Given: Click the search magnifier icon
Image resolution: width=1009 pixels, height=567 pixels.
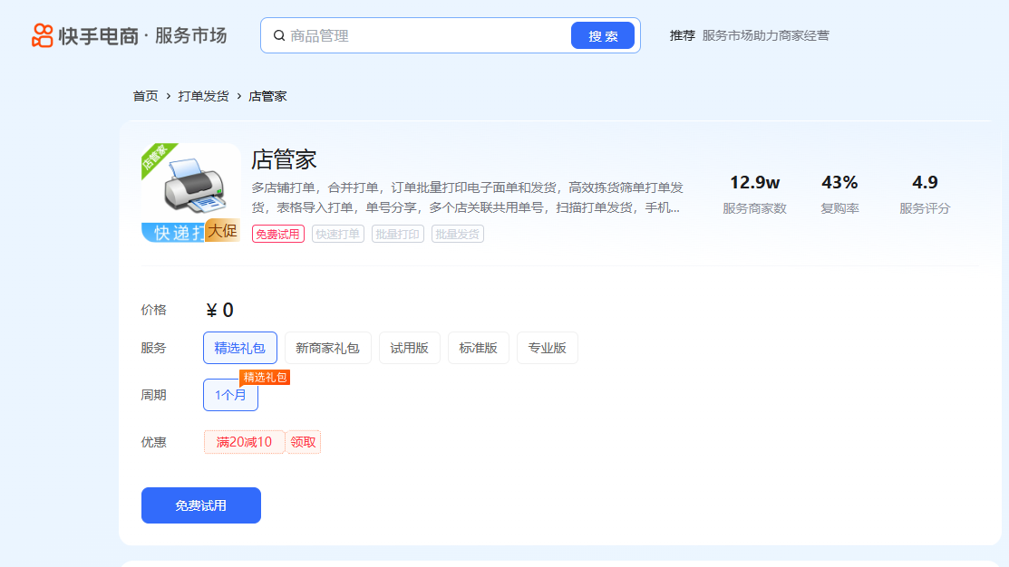Looking at the screenshot, I should pyautogui.click(x=278, y=36).
